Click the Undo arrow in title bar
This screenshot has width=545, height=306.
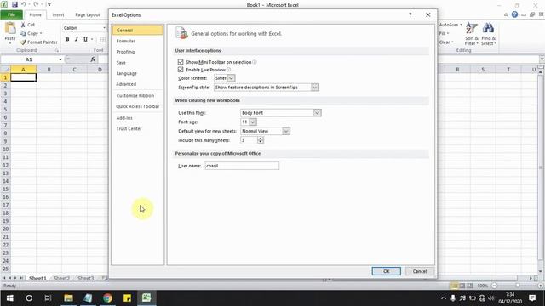point(23,4)
